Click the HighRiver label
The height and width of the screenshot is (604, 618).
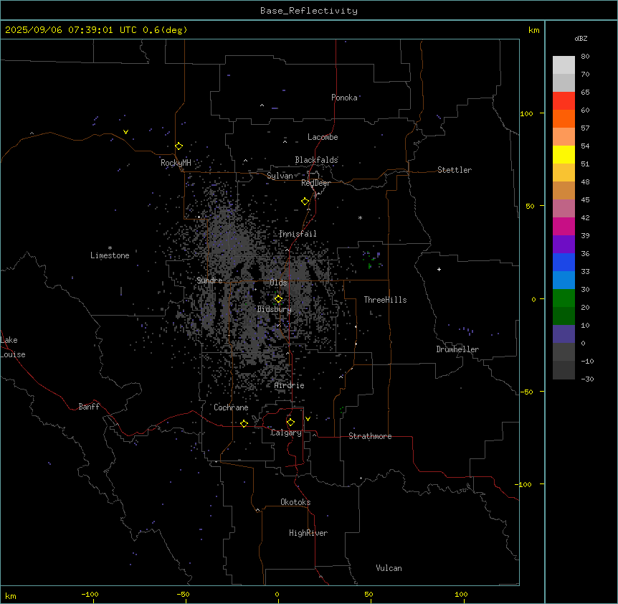(x=308, y=533)
